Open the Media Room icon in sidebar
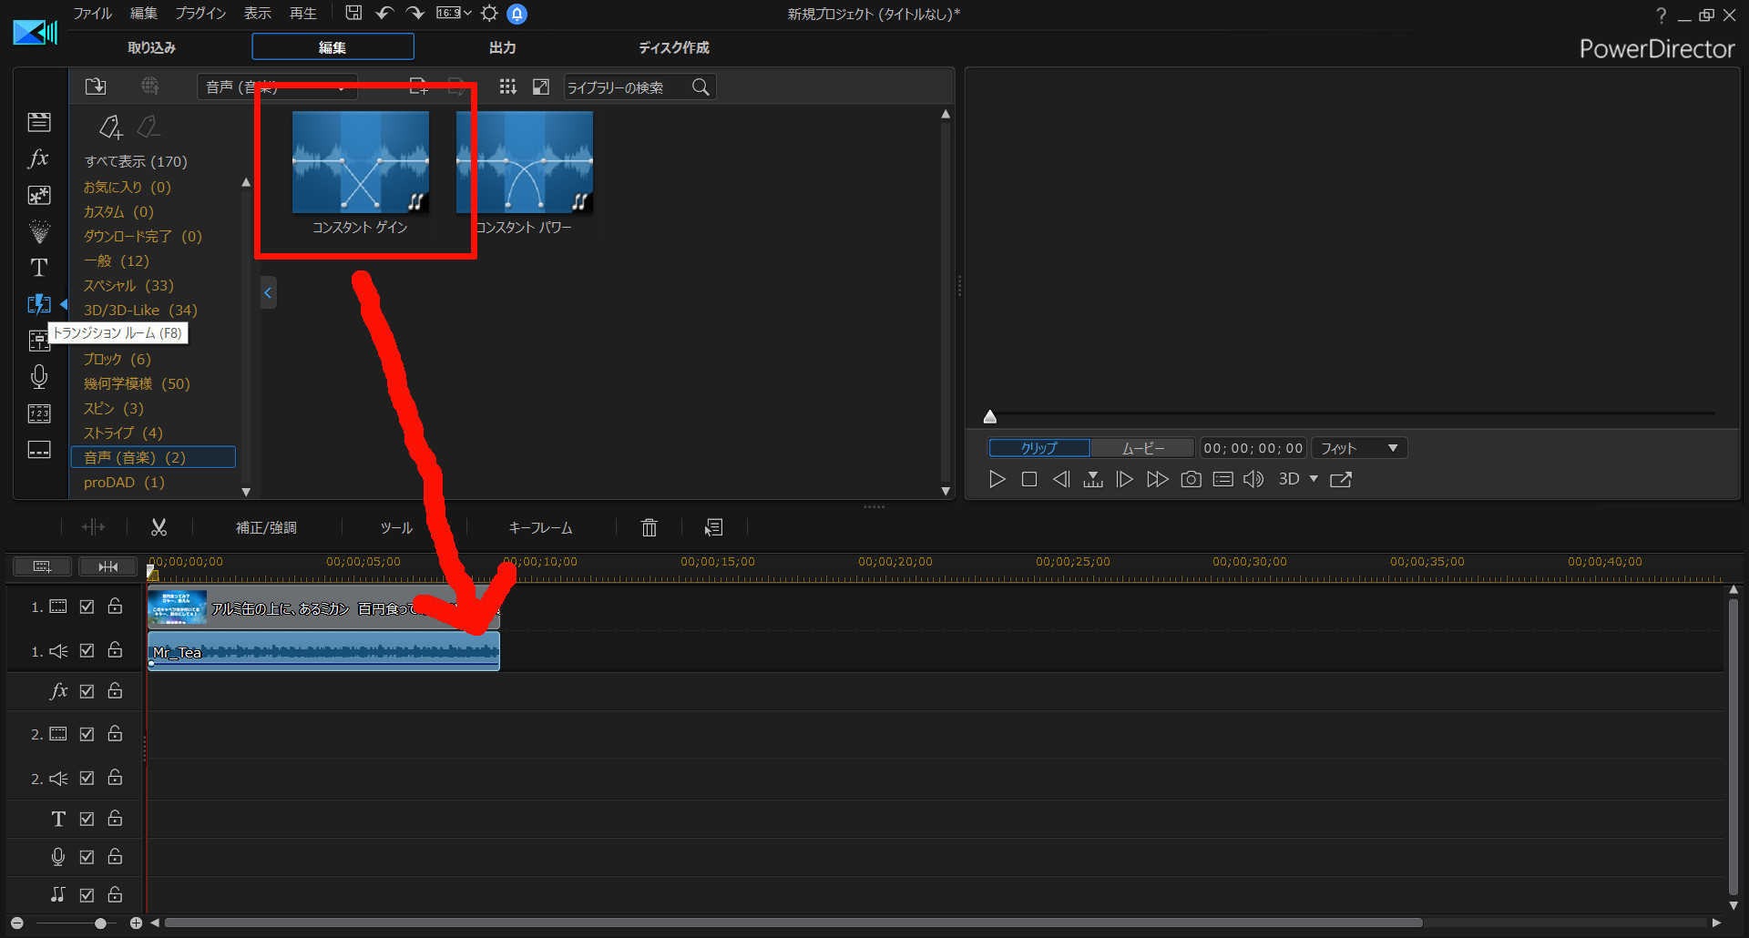This screenshot has width=1749, height=938. pyautogui.click(x=39, y=122)
